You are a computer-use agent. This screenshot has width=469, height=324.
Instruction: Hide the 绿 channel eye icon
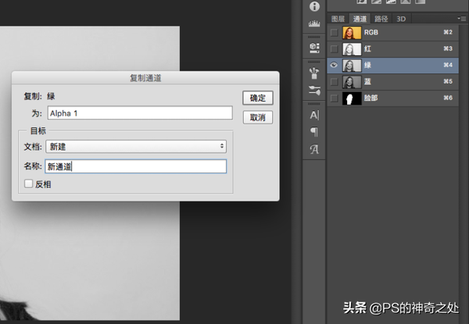[334, 65]
